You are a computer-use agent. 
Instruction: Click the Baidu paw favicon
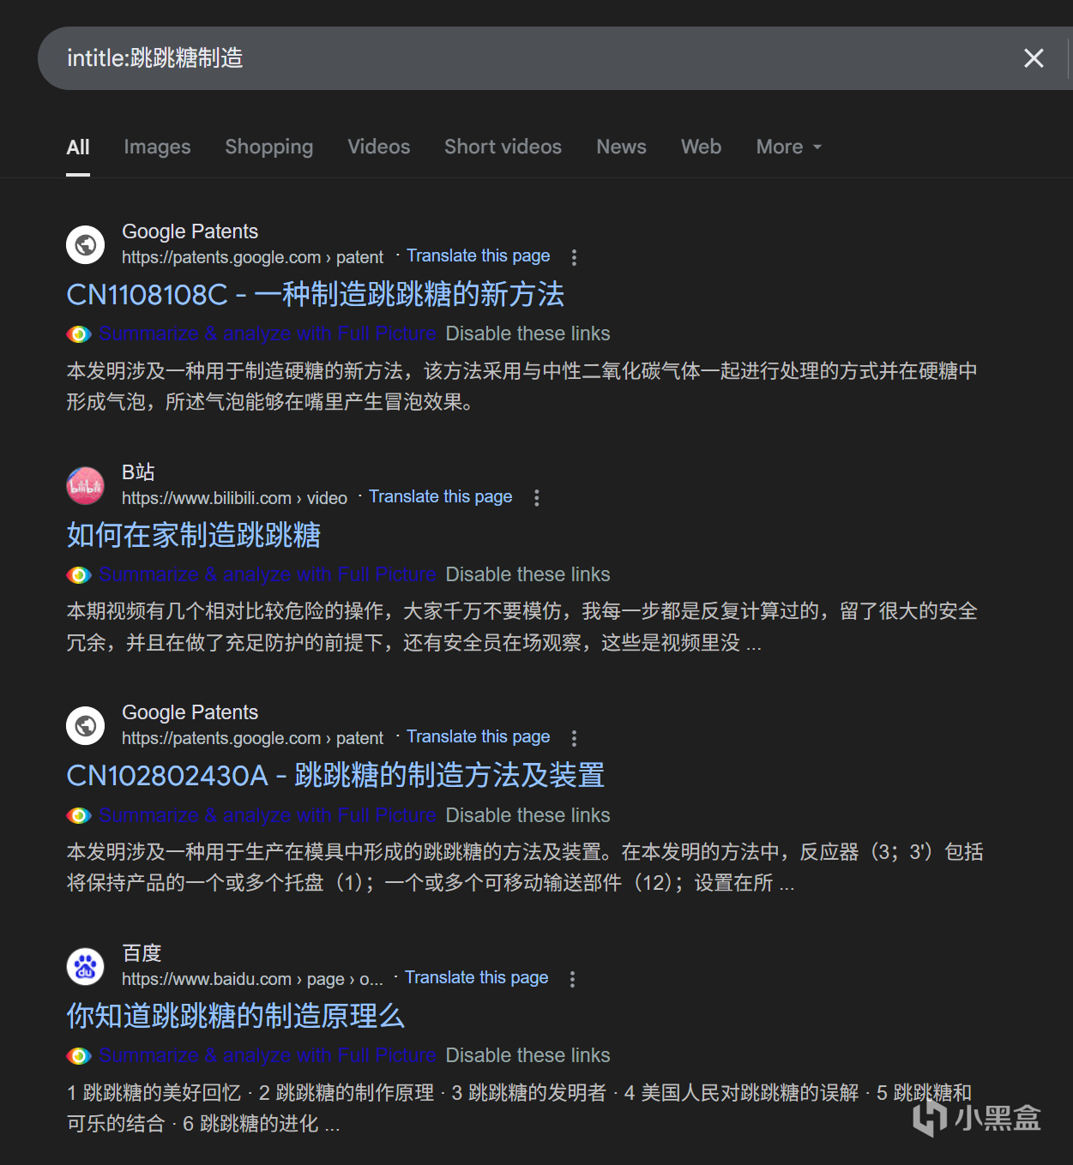[86, 967]
